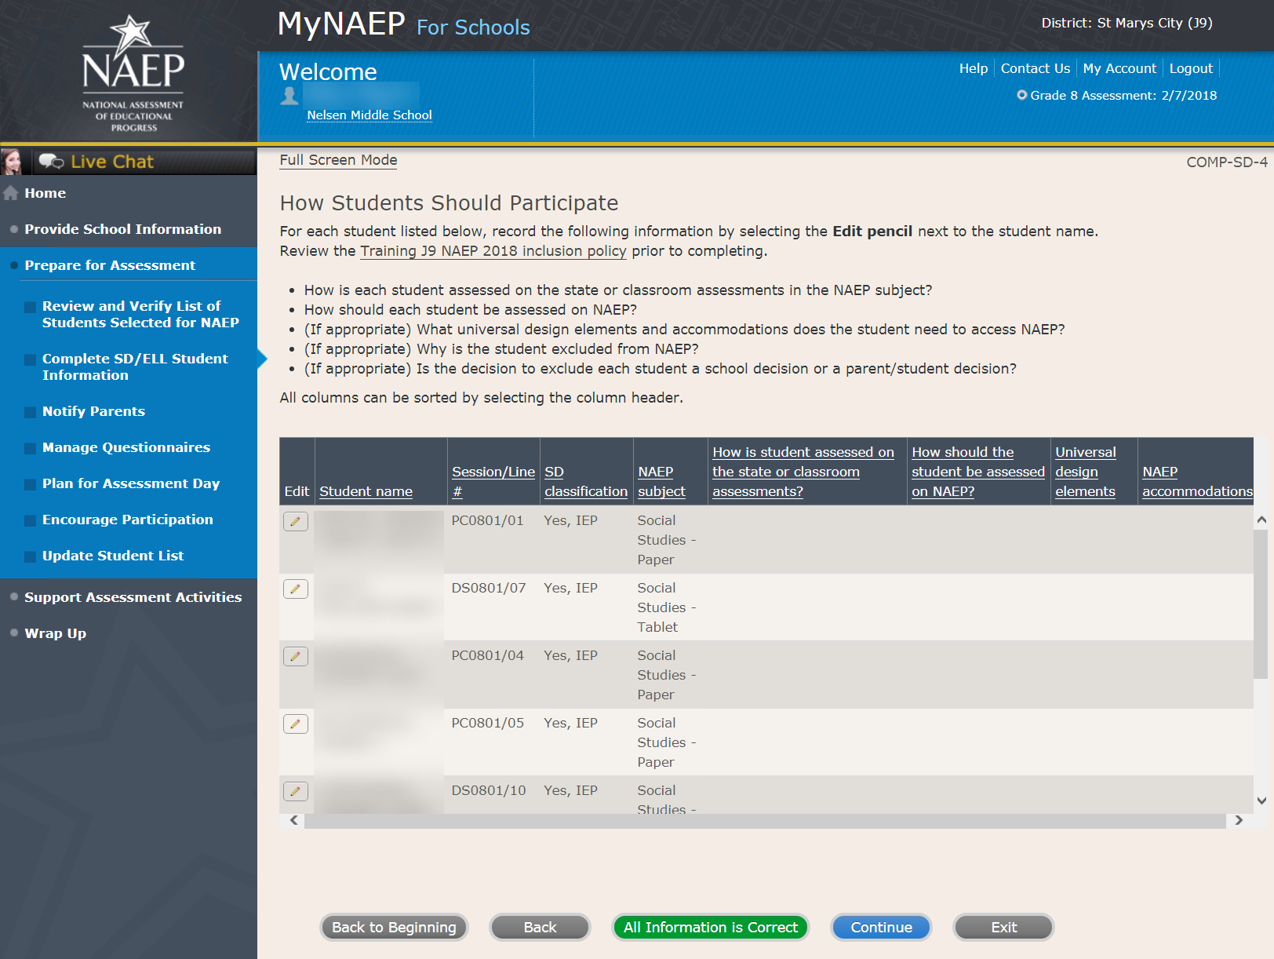1274x959 pixels.
Task: Sort by How should student be assessed column
Action: tap(978, 472)
